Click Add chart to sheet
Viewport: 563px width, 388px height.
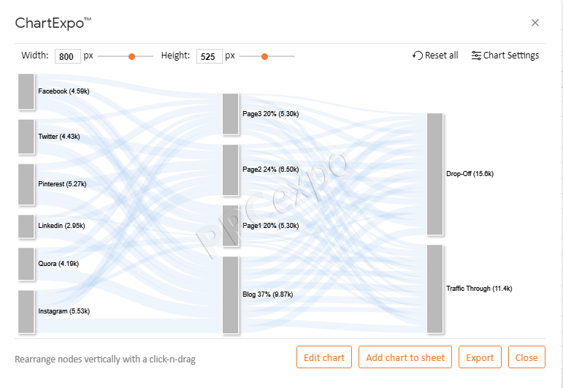click(405, 357)
